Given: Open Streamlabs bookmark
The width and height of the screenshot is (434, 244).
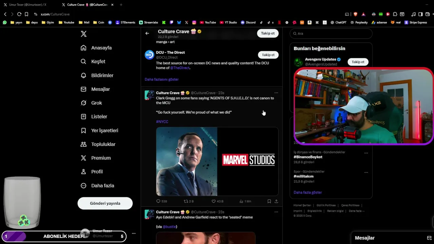Looking at the screenshot, I should pos(149,22).
